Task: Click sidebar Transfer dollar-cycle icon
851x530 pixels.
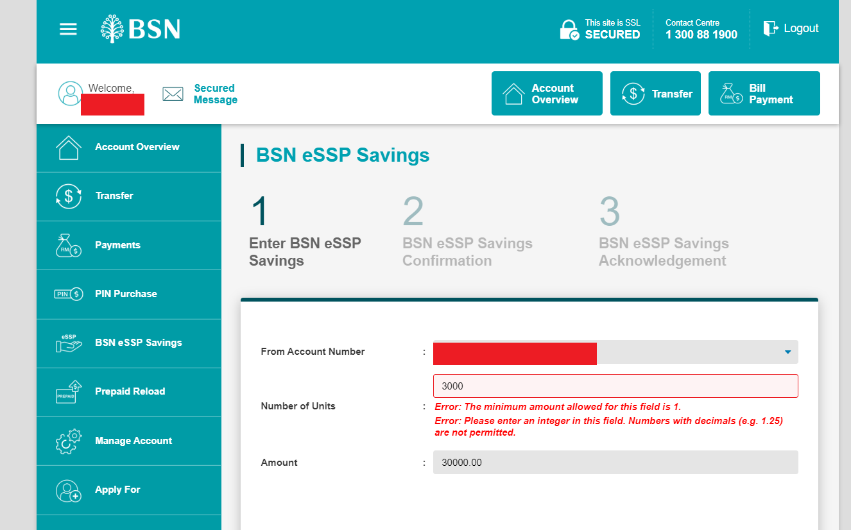Action: point(69,196)
